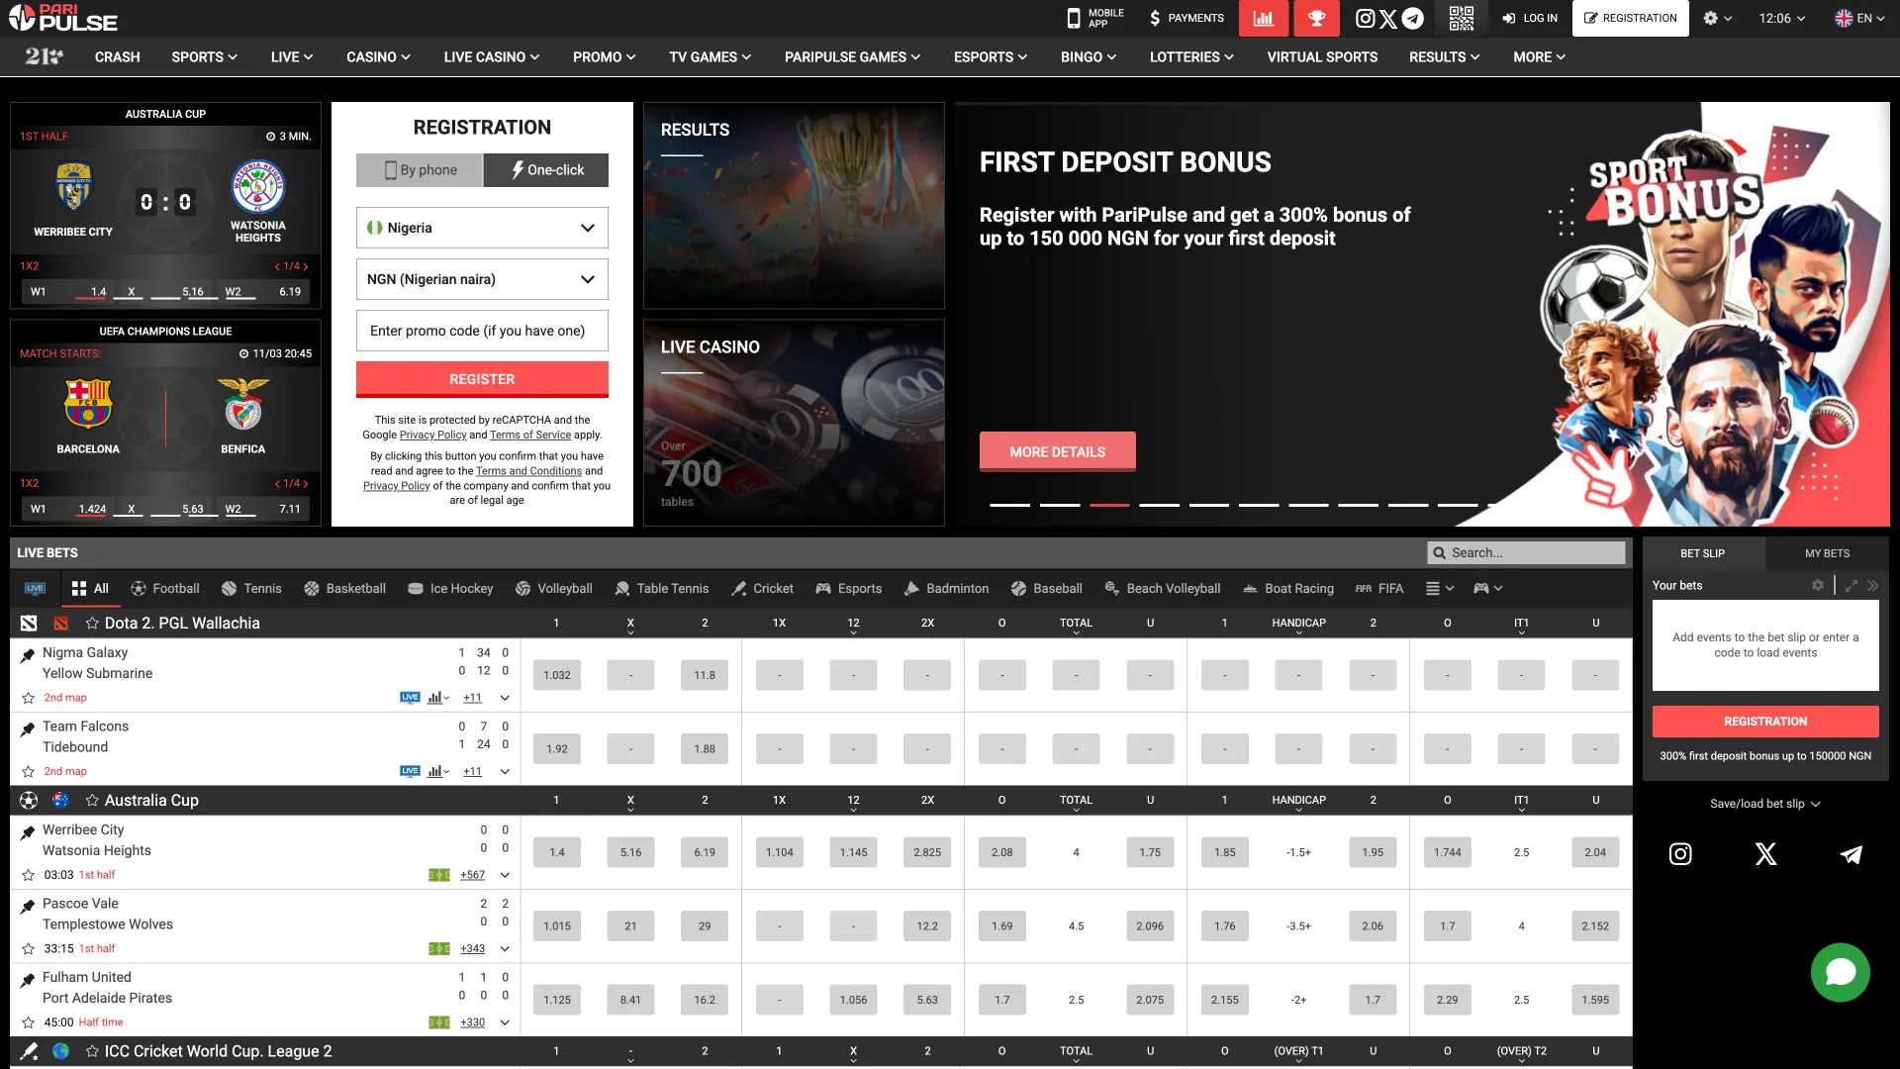Favorite the Fulham United match star
Viewport: 1900px width, 1069px height.
29,1022
